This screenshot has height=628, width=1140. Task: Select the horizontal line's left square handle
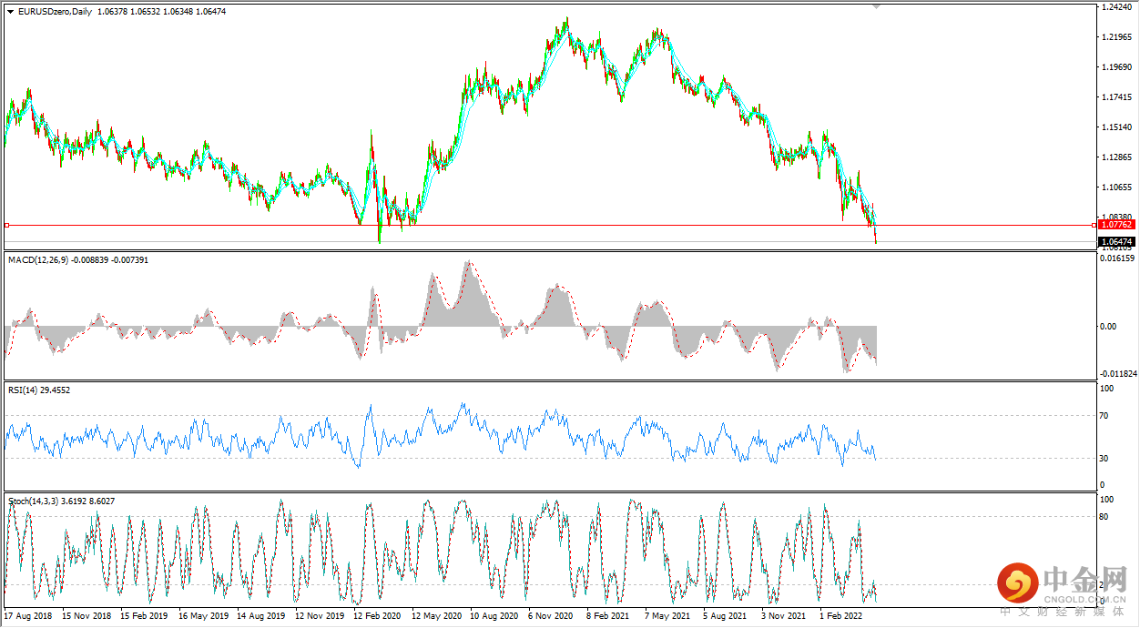pos(6,224)
